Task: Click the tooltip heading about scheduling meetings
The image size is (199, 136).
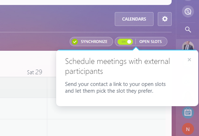Action: (117, 66)
